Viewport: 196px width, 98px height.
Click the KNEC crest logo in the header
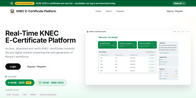tap(12, 11)
